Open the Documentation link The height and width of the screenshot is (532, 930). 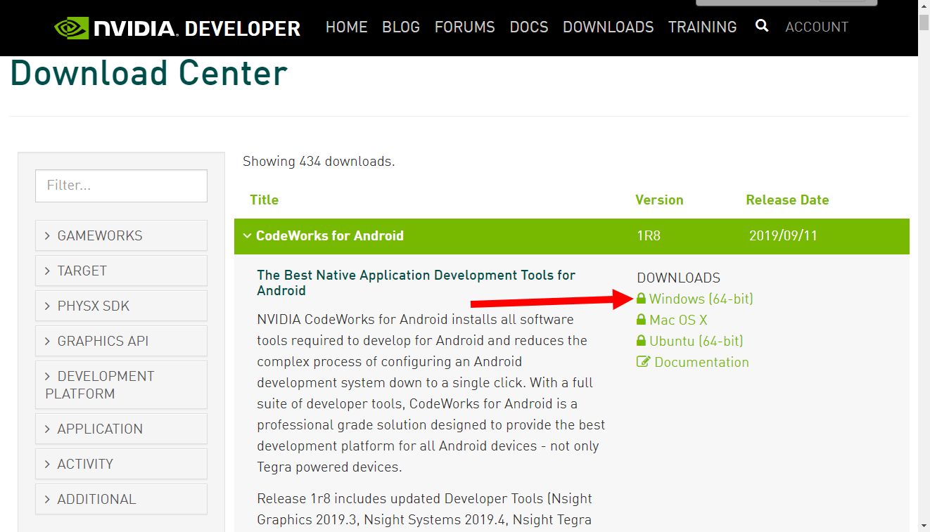tap(701, 362)
